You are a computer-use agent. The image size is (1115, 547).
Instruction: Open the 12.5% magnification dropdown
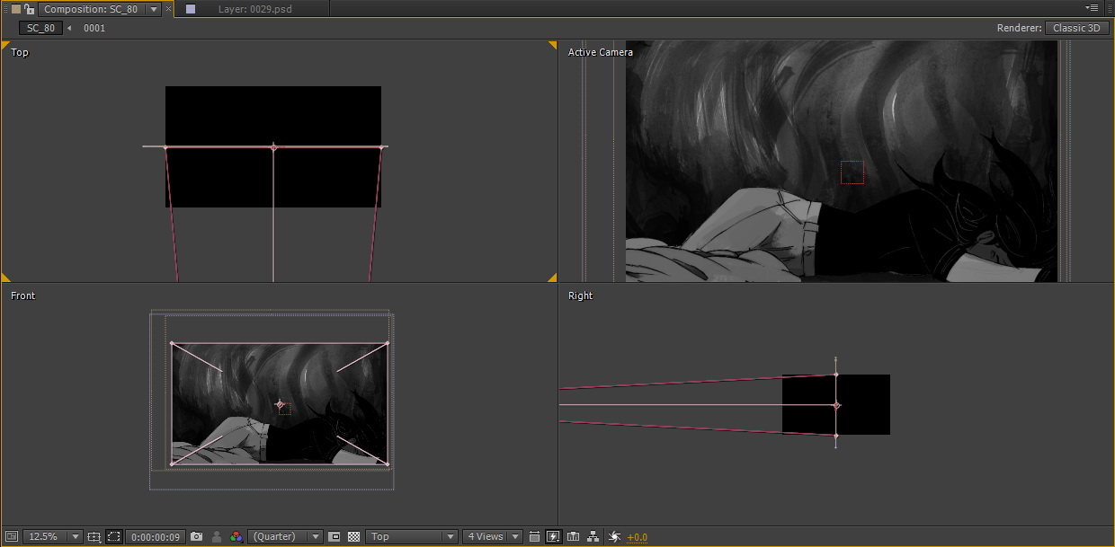(53, 536)
